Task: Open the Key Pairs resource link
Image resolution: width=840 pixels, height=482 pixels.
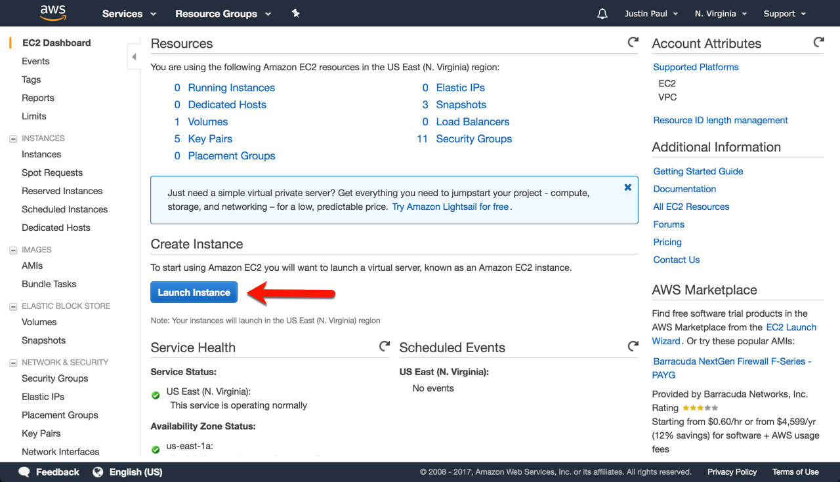Action: point(210,139)
